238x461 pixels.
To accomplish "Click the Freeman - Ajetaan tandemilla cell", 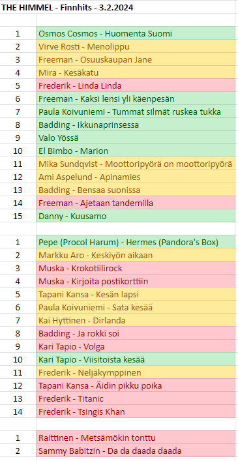I will 136,203.
